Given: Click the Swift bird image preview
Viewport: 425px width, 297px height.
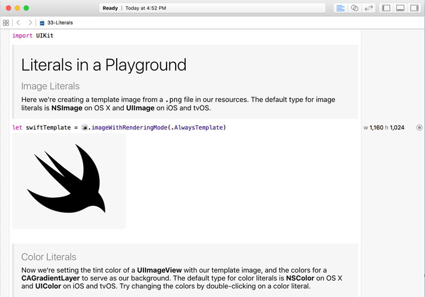Looking at the screenshot, I should tap(69, 181).
